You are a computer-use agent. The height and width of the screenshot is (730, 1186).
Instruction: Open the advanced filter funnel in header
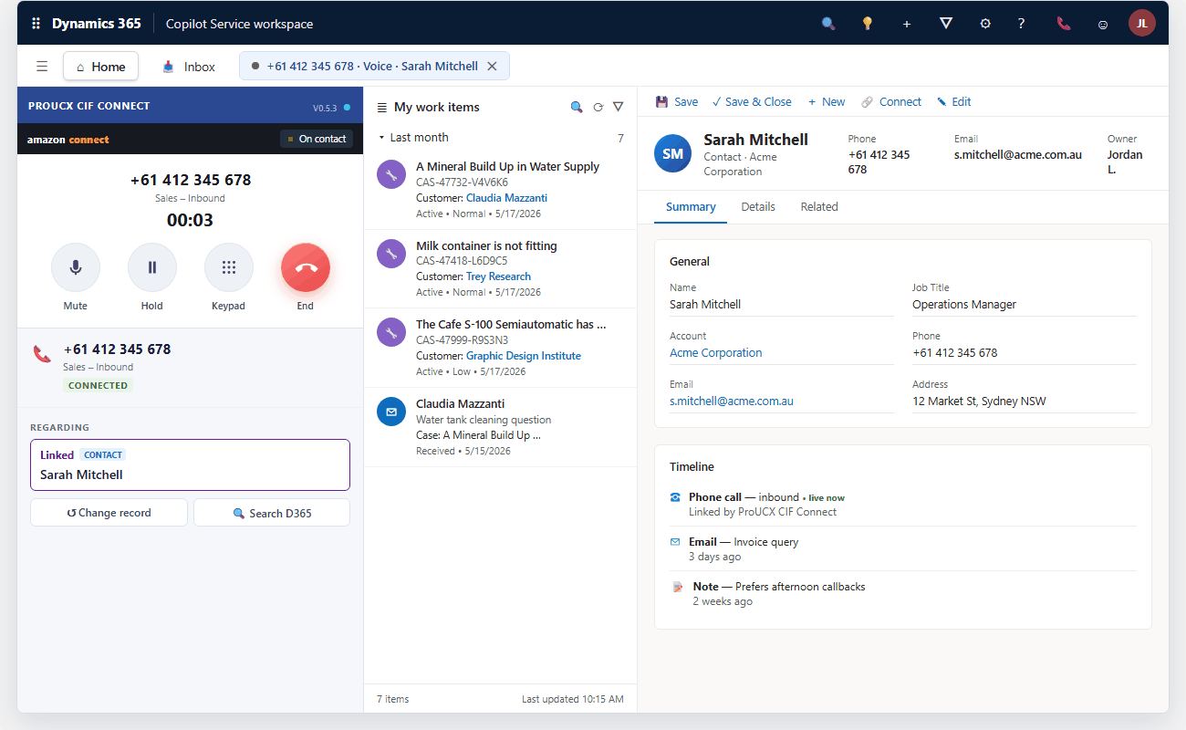(x=946, y=24)
